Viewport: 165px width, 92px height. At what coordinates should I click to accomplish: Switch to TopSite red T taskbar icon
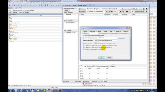pyautogui.click(x=49, y=90)
